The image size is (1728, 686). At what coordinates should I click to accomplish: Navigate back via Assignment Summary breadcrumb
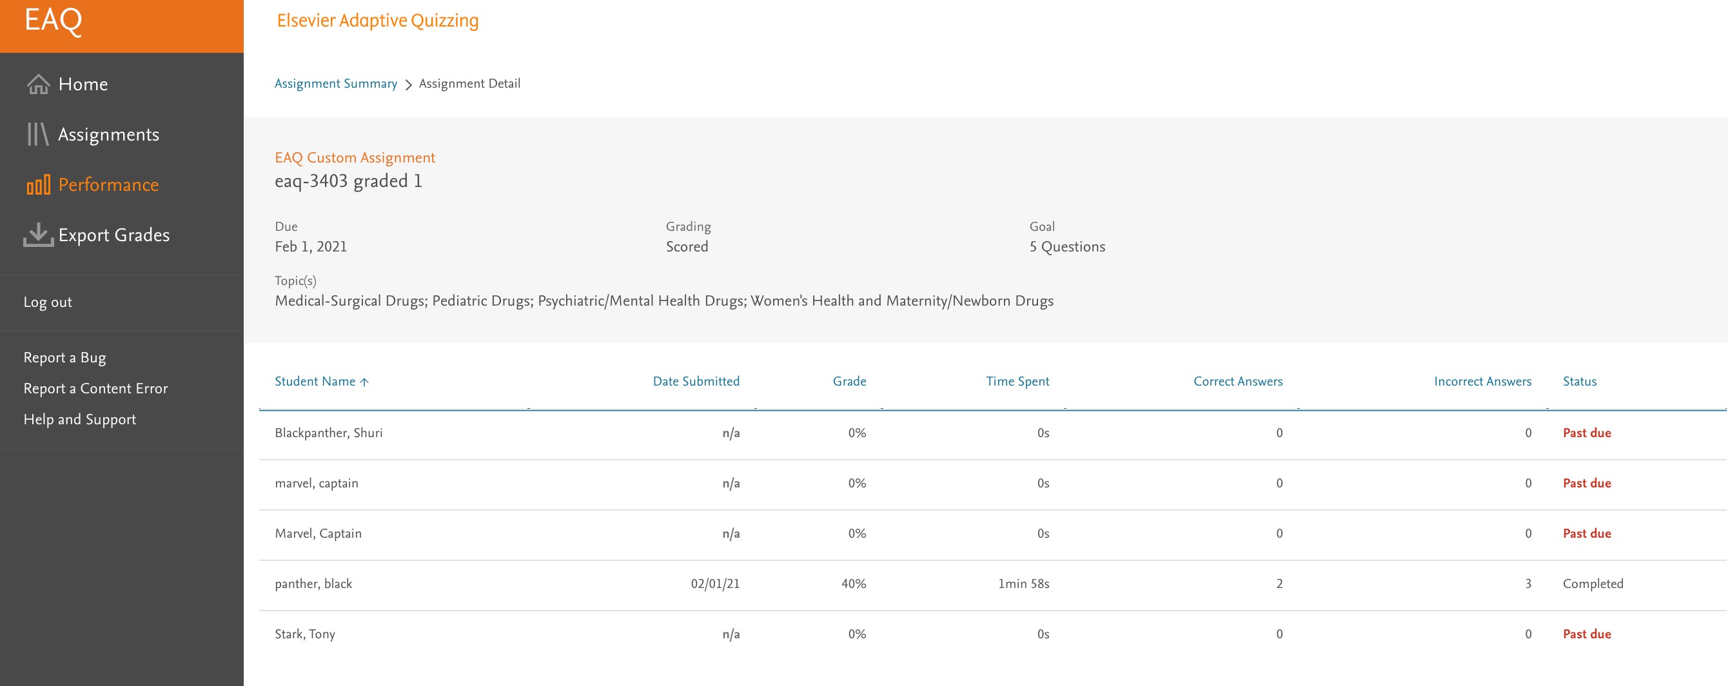pyautogui.click(x=335, y=83)
